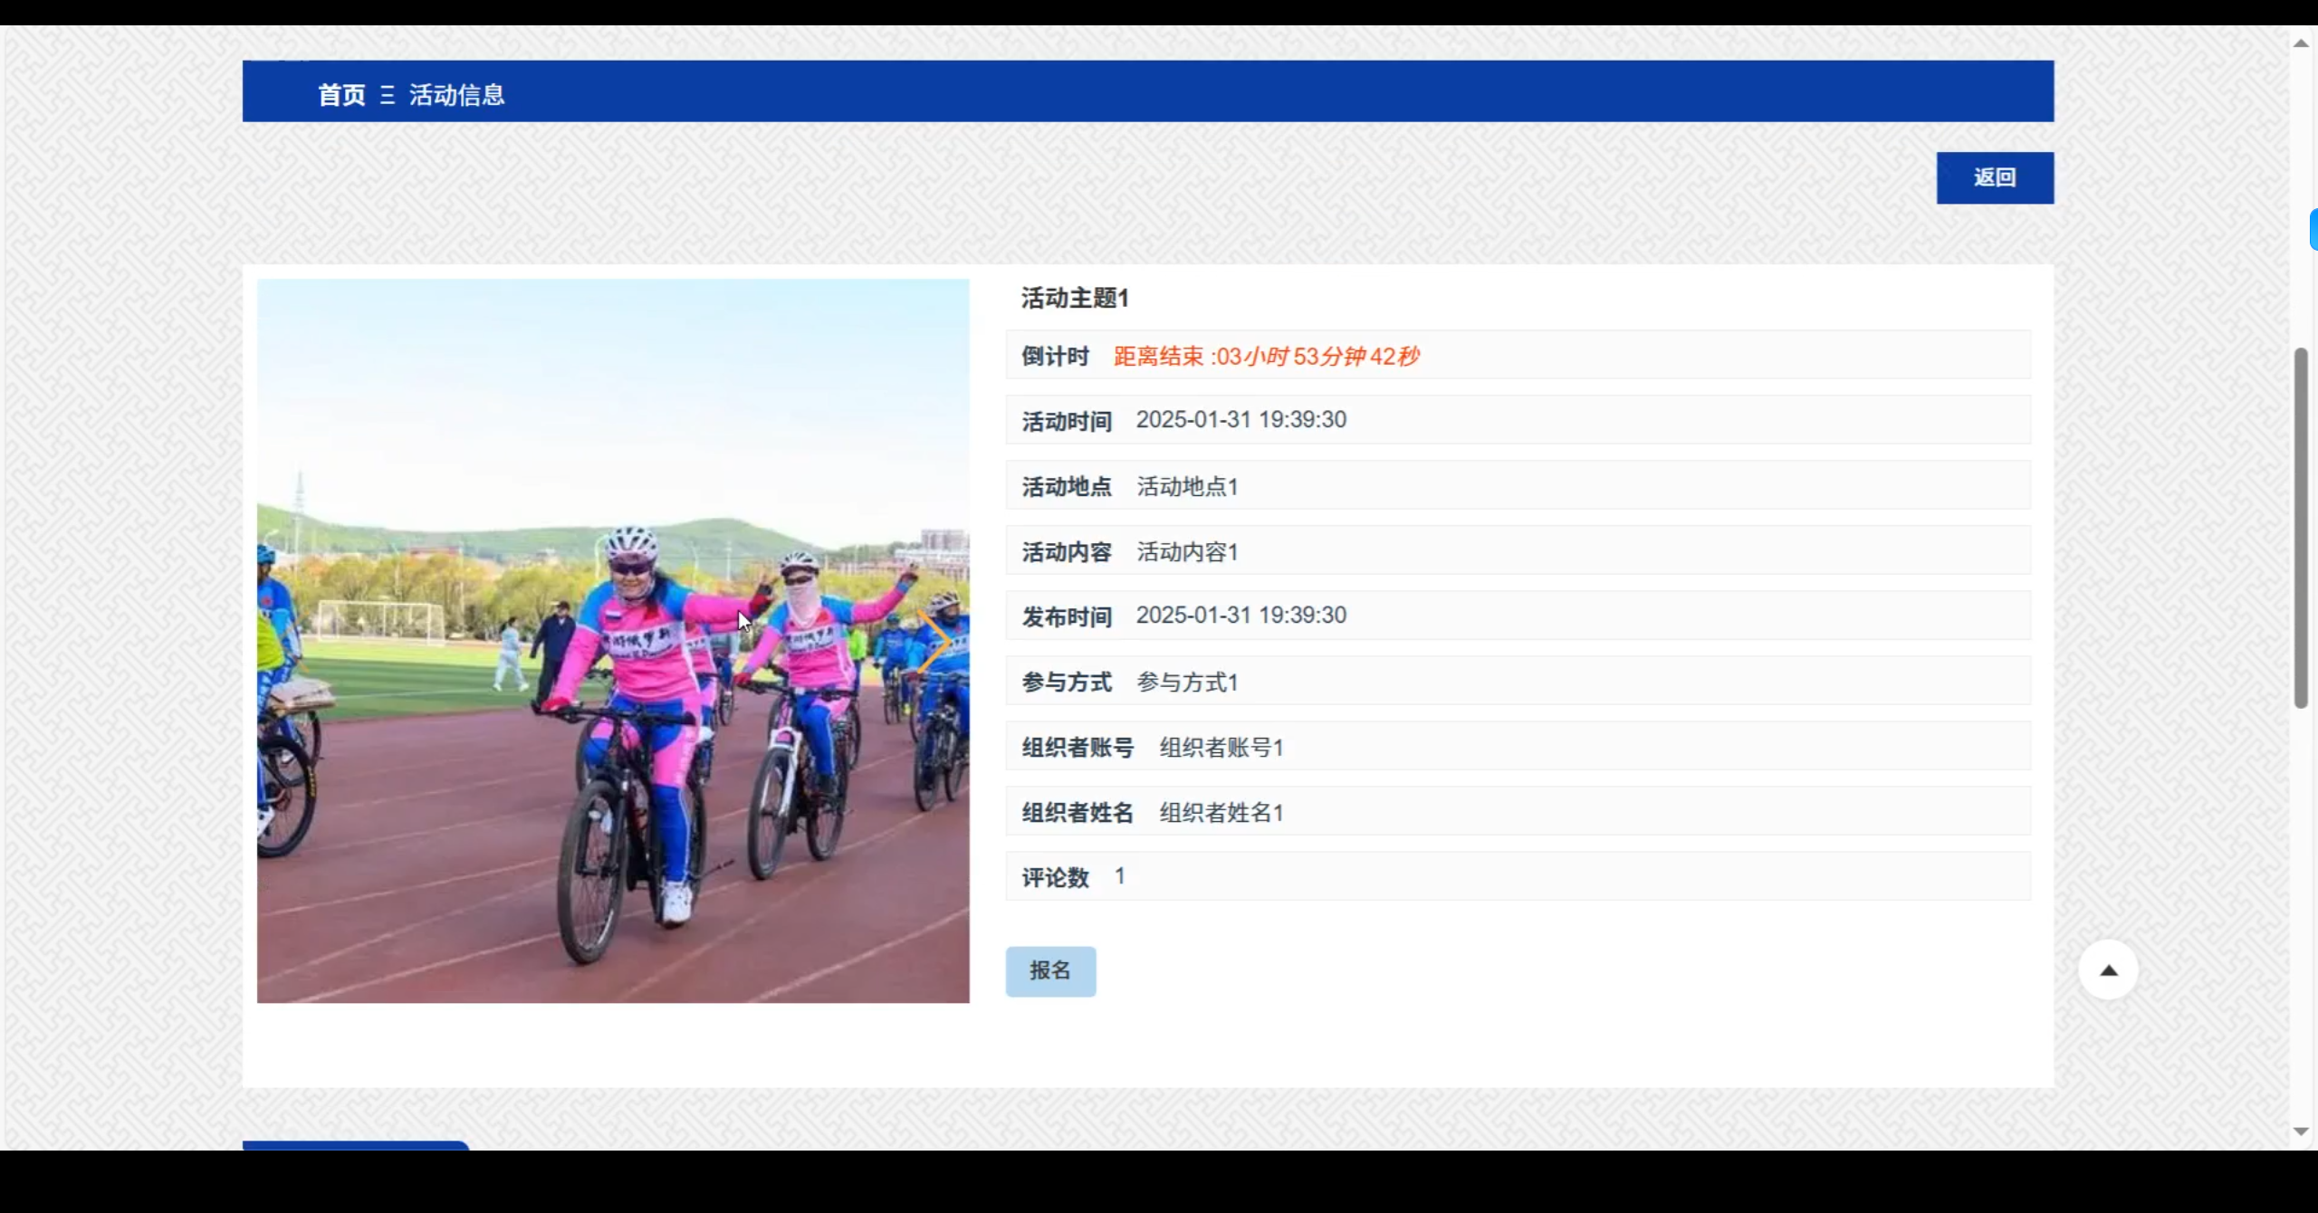The width and height of the screenshot is (2318, 1213).
Task: Click the round back-to-top arrow button
Action: 2108,970
